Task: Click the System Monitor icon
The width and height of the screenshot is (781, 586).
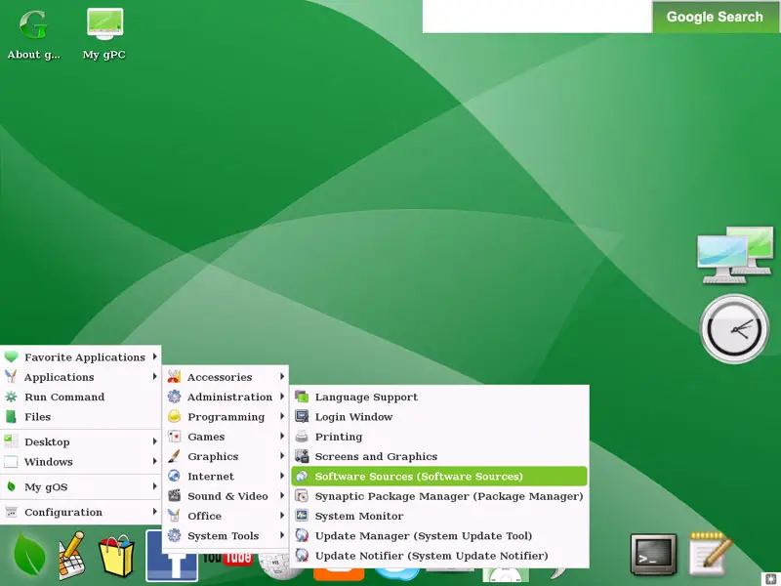Action: tap(302, 516)
